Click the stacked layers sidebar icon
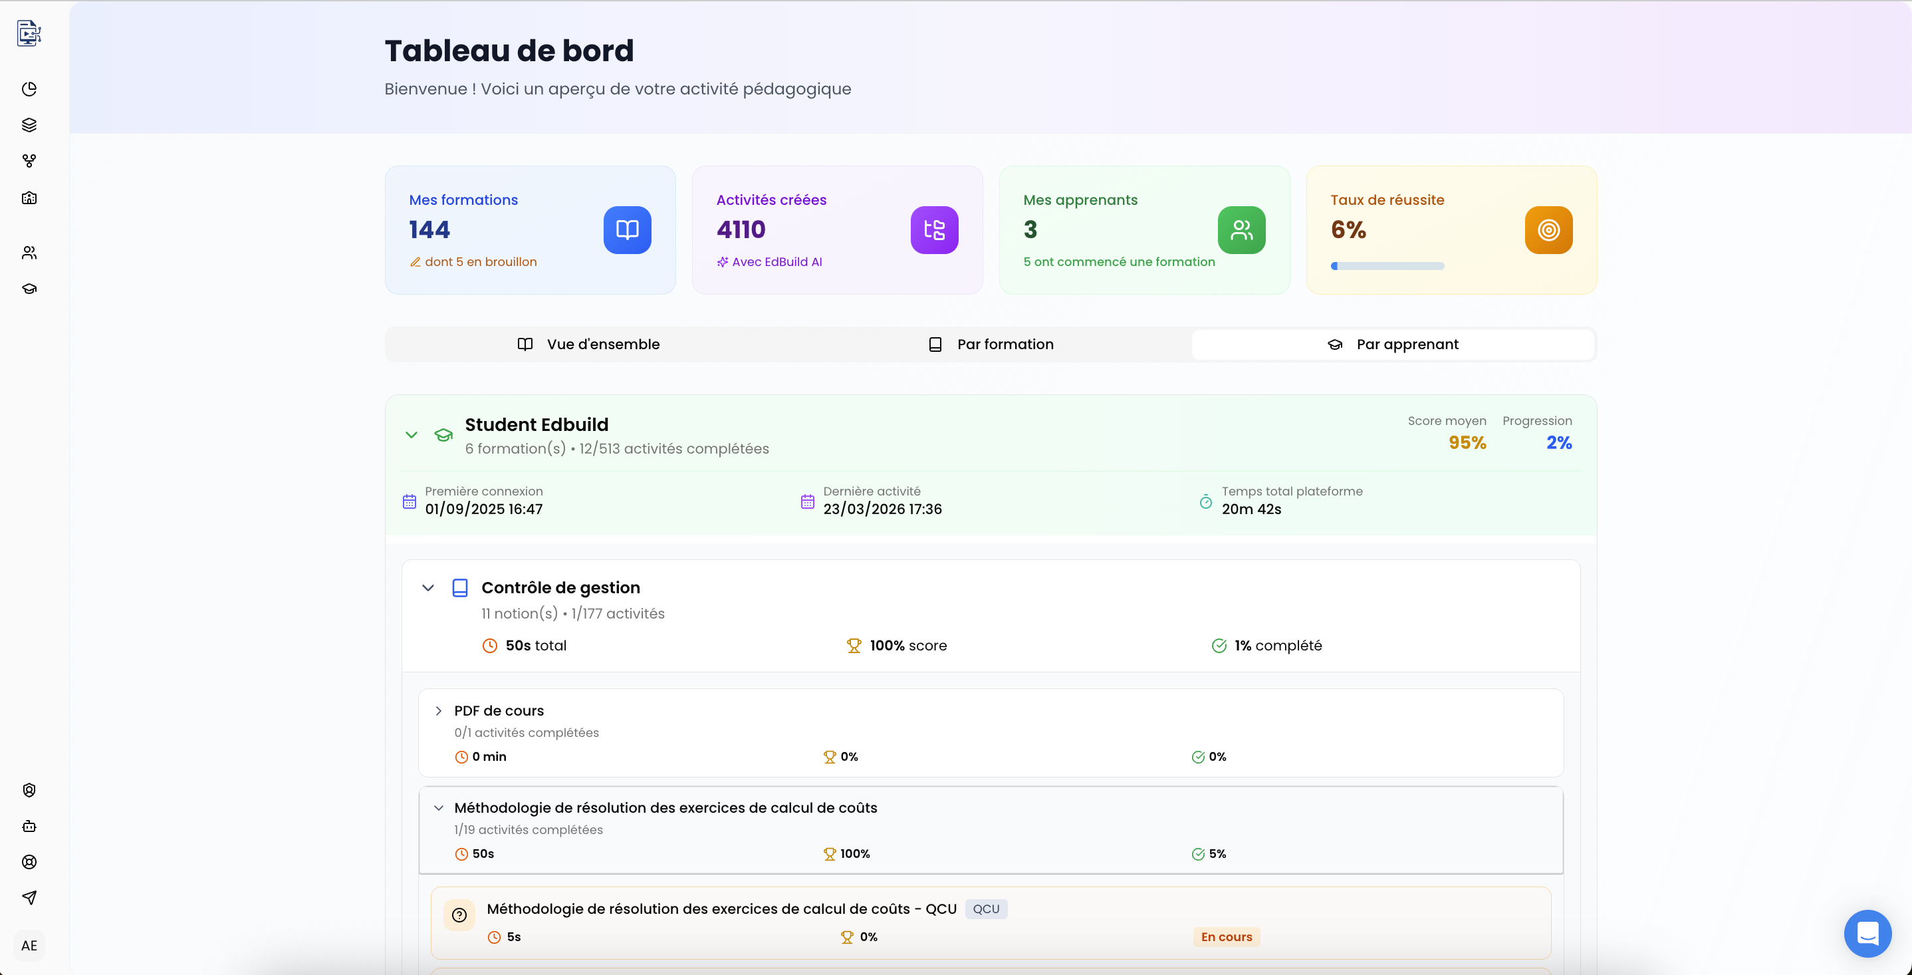Viewport: 1912px width, 975px height. (x=29, y=125)
